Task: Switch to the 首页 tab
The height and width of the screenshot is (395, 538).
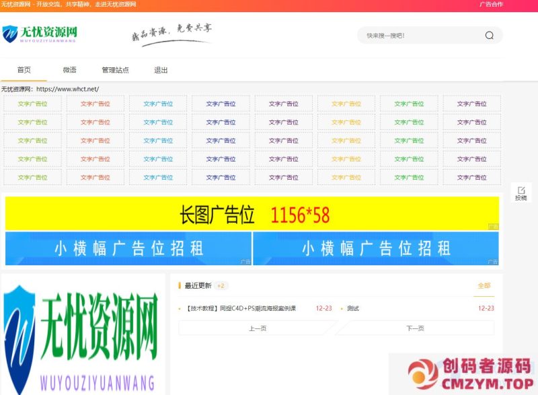Action: point(25,69)
